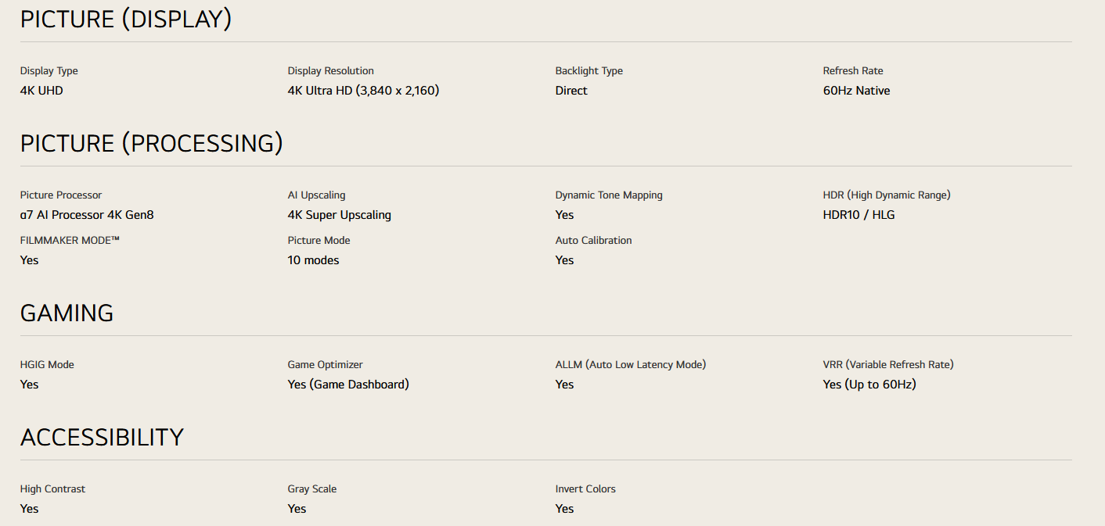This screenshot has width=1105, height=526.
Task: Click the Invert Colors label
Action: click(585, 489)
